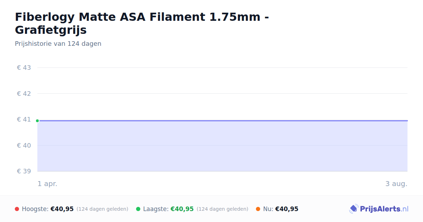Viewport: 423px width, 222px height.
Task: Click the orange Nu legend dot
Action: tap(258, 209)
